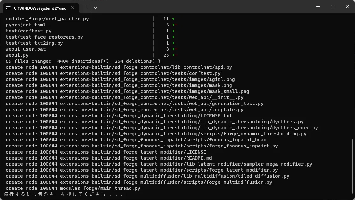Select the C:¥WINDOWS¥system32¥cmd tab

tap(41, 8)
